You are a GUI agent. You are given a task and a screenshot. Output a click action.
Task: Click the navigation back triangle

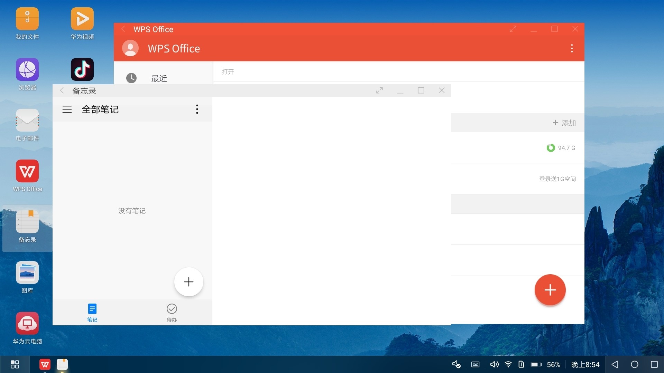point(615,364)
